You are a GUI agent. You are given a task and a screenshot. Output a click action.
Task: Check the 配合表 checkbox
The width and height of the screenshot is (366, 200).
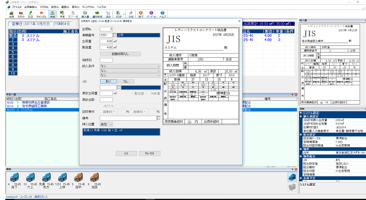(133, 94)
